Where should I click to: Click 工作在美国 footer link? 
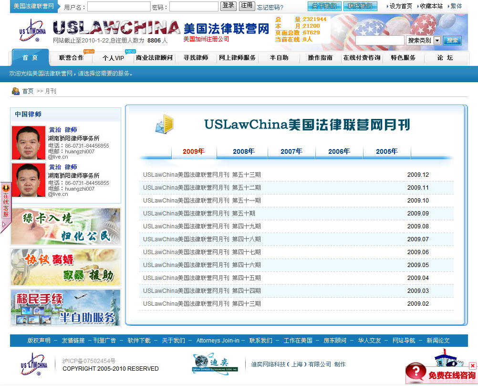(x=298, y=341)
